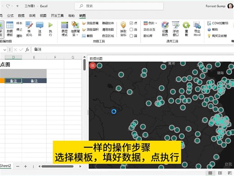Click the 注释 annotation icon
Viewport: 234px width, 176px height.
pyautogui.click(x=40, y=29)
